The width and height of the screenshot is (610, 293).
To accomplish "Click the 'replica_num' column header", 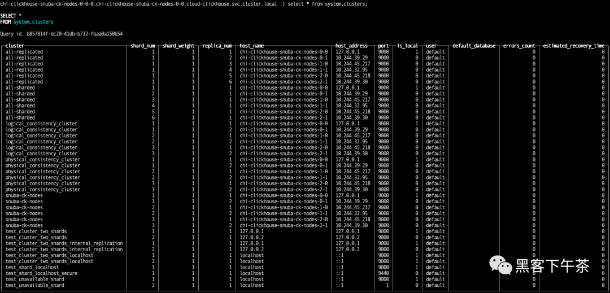I will 217,46.
